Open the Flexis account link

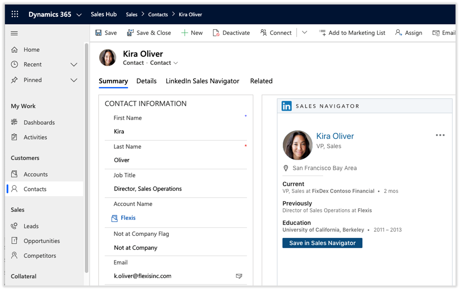coord(128,218)
